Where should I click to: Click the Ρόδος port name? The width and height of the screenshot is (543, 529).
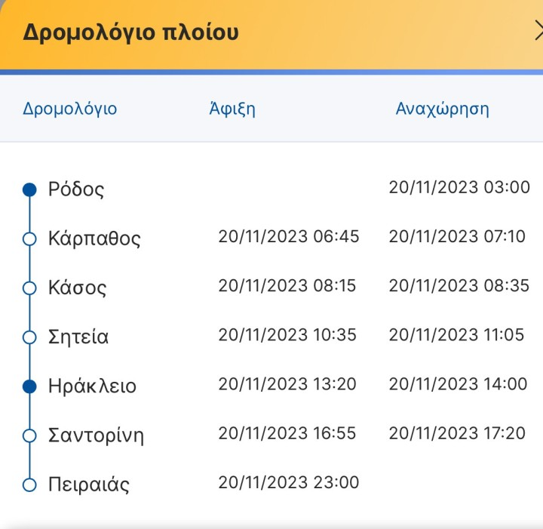point(76,189)
